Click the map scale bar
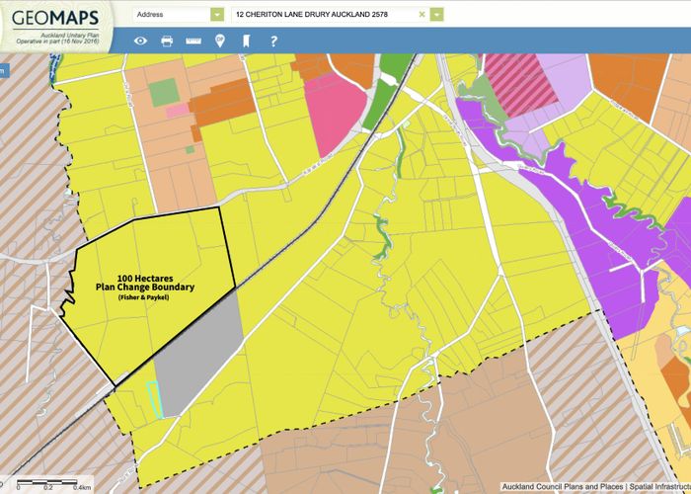691x494 pixels. (x=49, y=483)
